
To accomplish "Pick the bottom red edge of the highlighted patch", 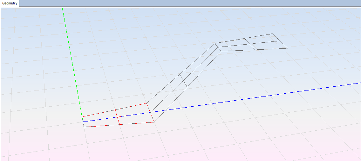I will pos(119,125).
